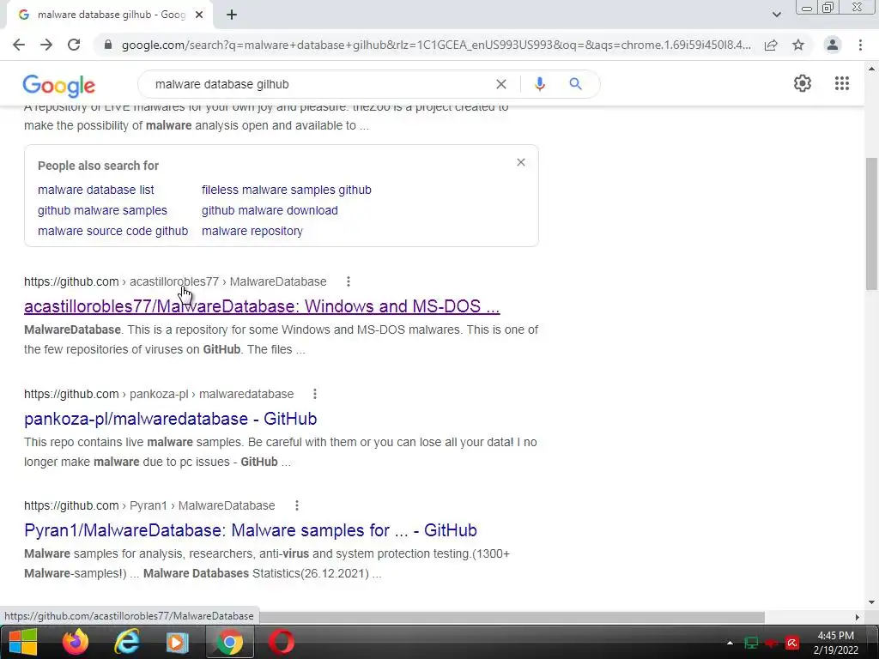
Task: Open 'malware repository' suggestion
Action: point(252,231)
